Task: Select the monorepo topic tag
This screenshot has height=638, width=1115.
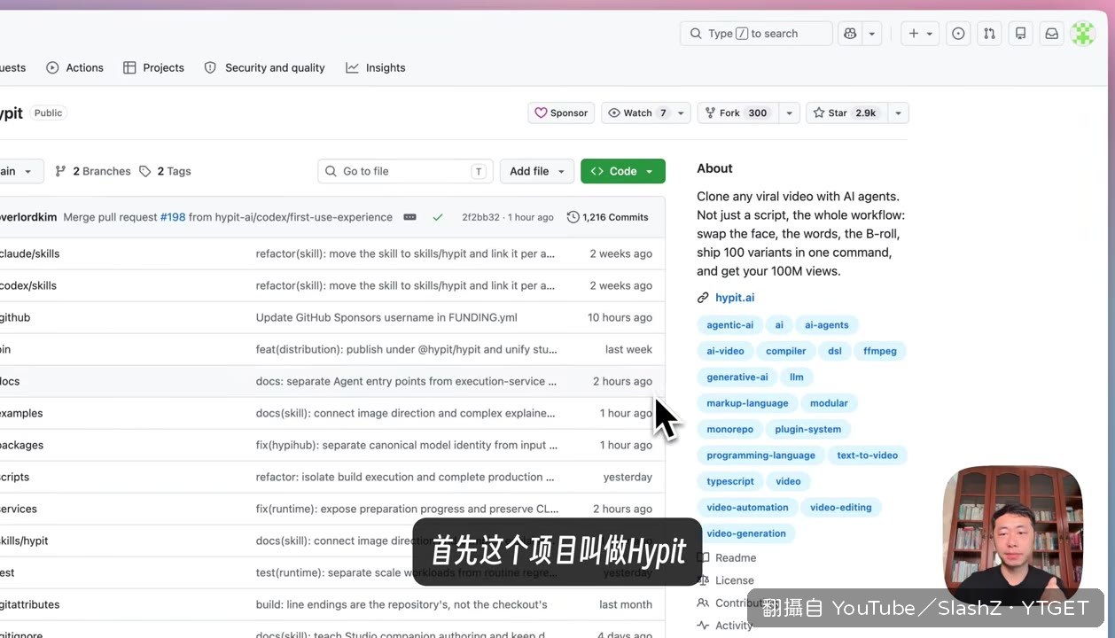Action: coord(729,430)
